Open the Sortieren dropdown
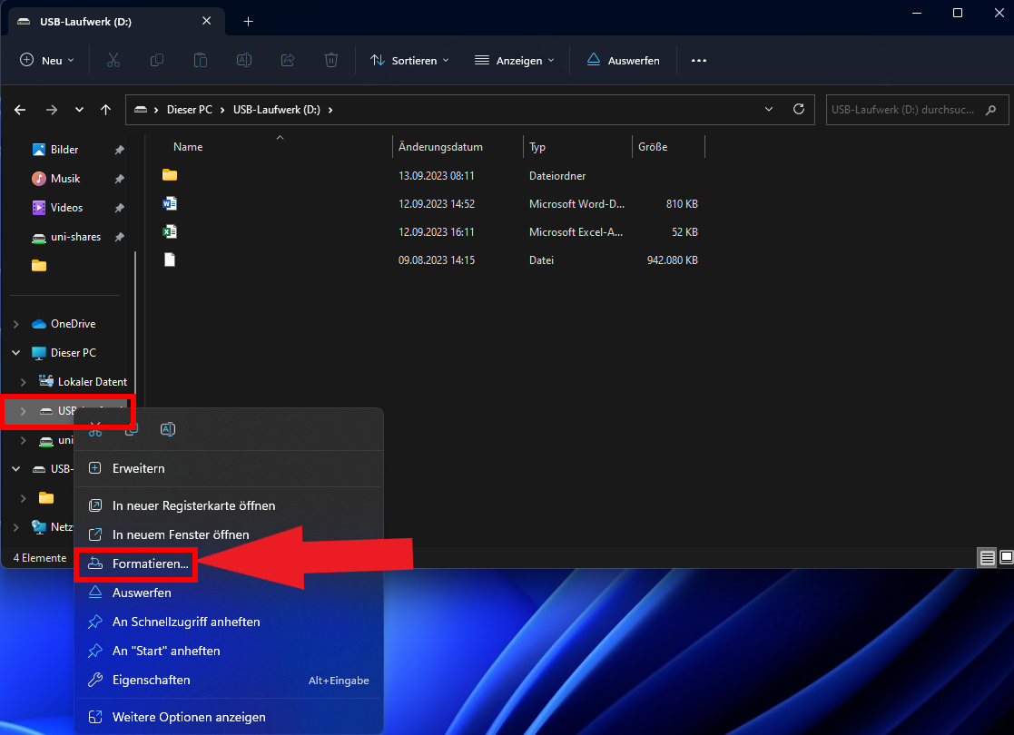The width and height of the screenshot is (1014, 735). coord(409,60)
